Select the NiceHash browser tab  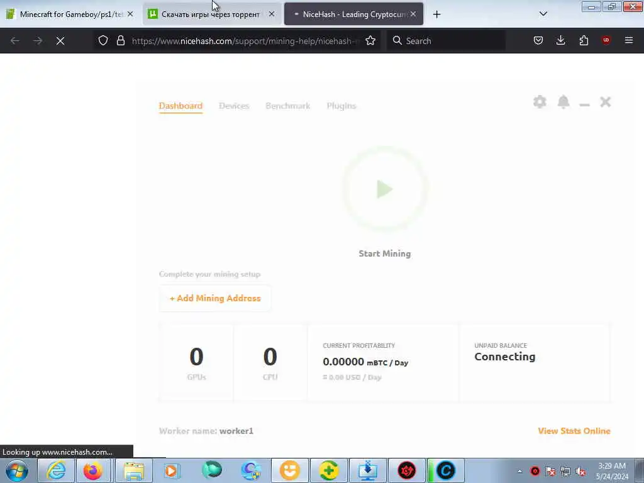[353, 14]
